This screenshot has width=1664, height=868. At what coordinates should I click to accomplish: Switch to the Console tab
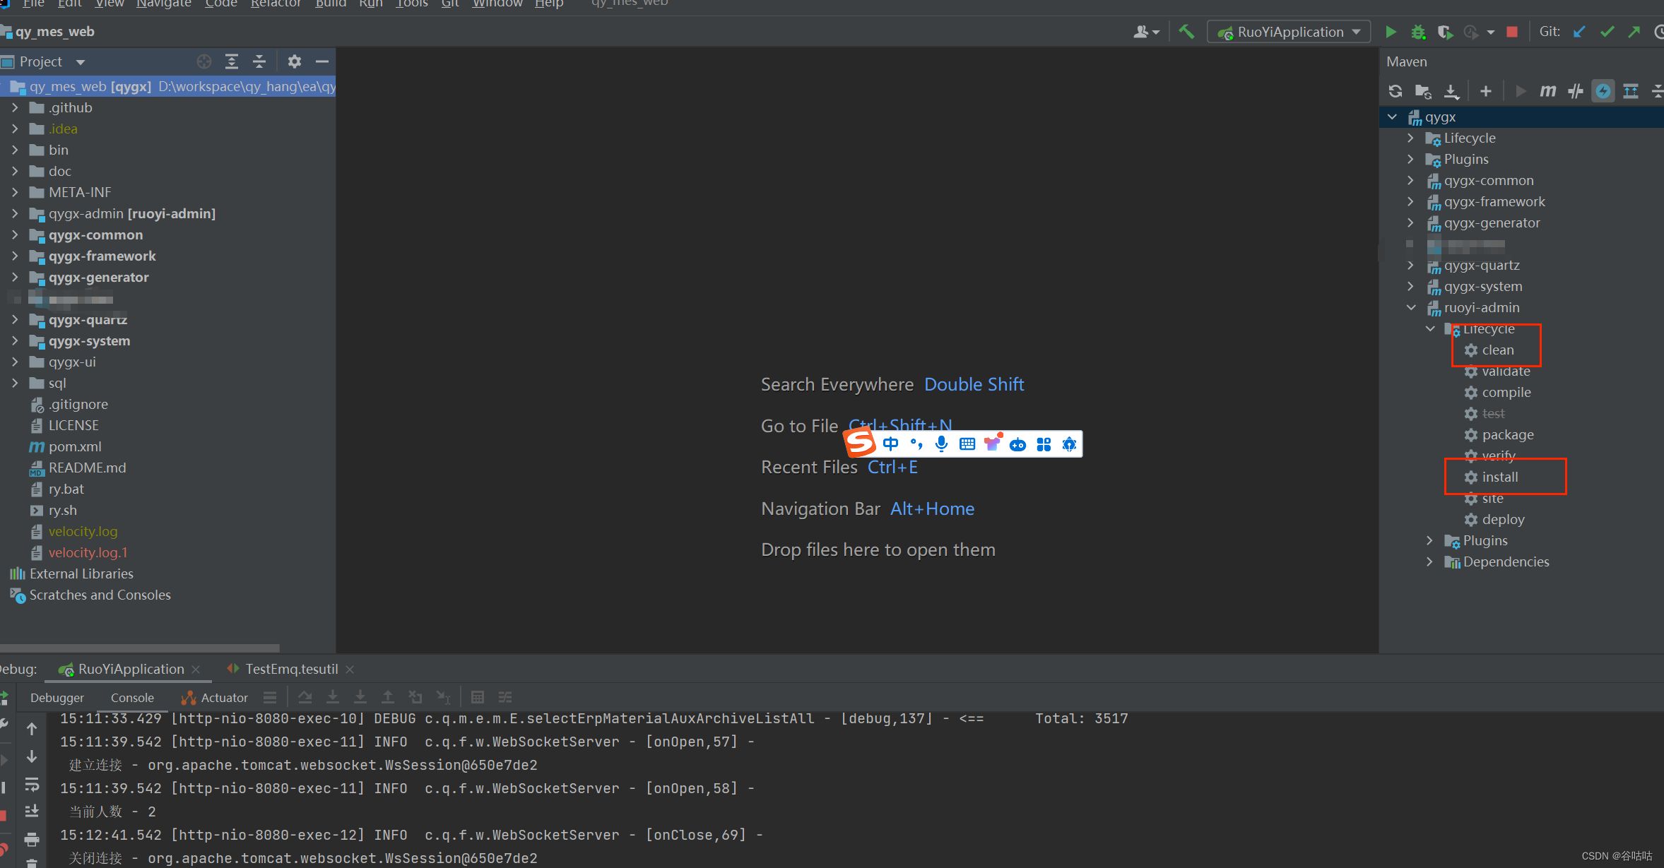pyautogui.click(x=132, y=697)
